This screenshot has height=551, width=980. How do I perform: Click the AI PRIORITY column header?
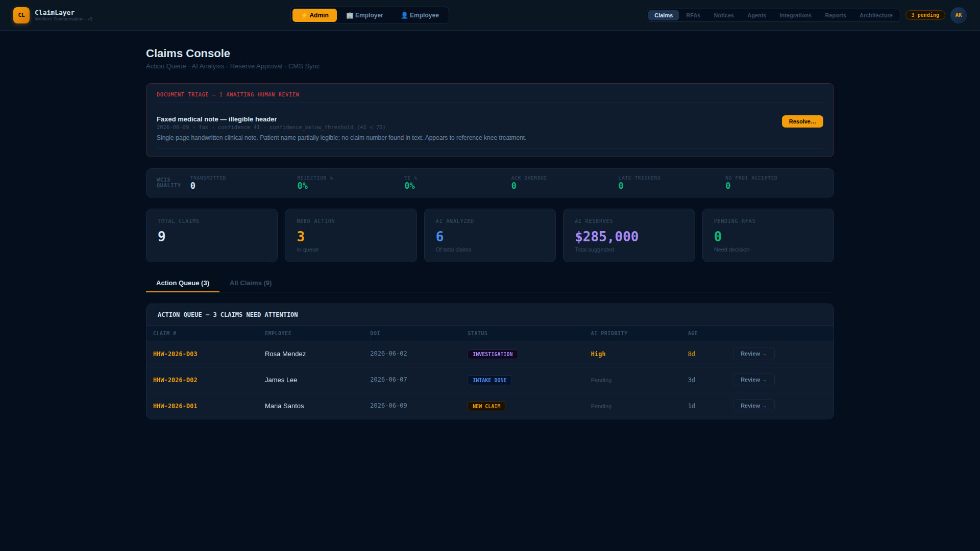609,333
